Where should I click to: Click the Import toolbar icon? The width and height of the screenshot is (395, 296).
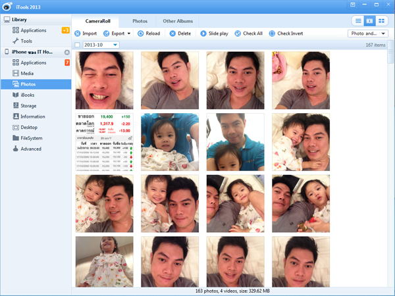coord(78,33)
